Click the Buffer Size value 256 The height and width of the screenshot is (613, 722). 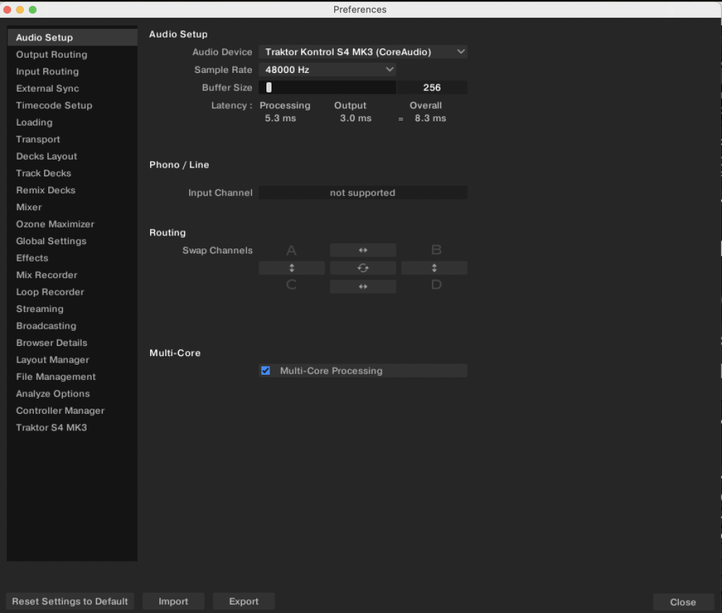click(432, 87)
